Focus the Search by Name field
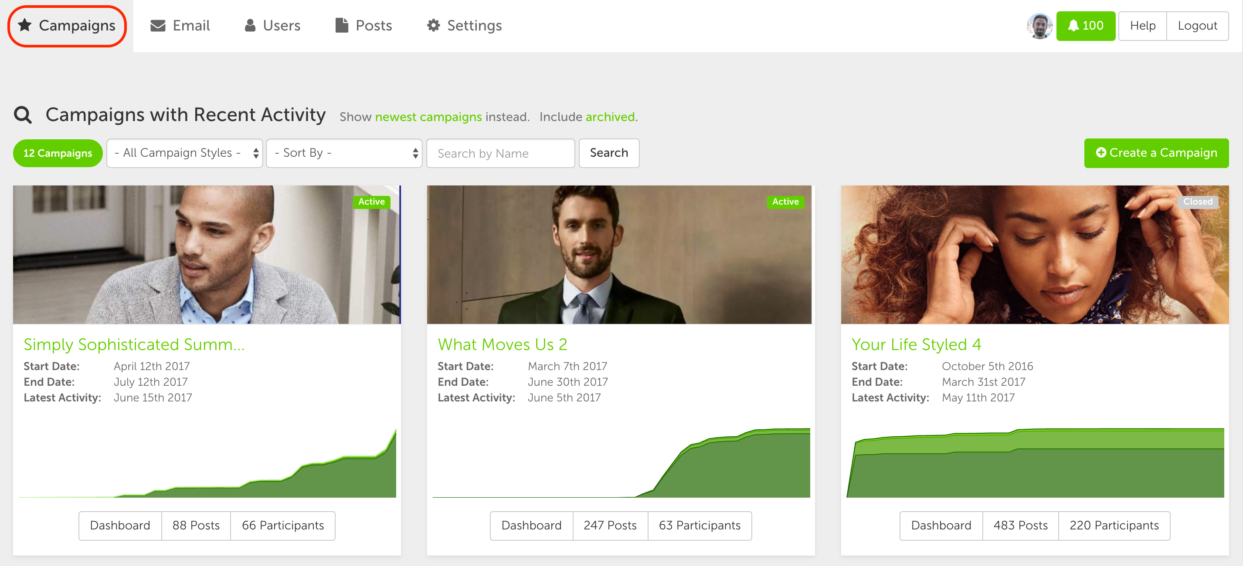Screen dimensions: 1243x566 pyautogui.click(x=500, y=153)
